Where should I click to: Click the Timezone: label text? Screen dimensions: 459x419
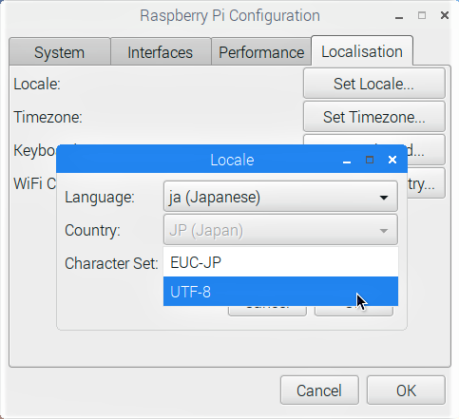[x=48, y=117]
